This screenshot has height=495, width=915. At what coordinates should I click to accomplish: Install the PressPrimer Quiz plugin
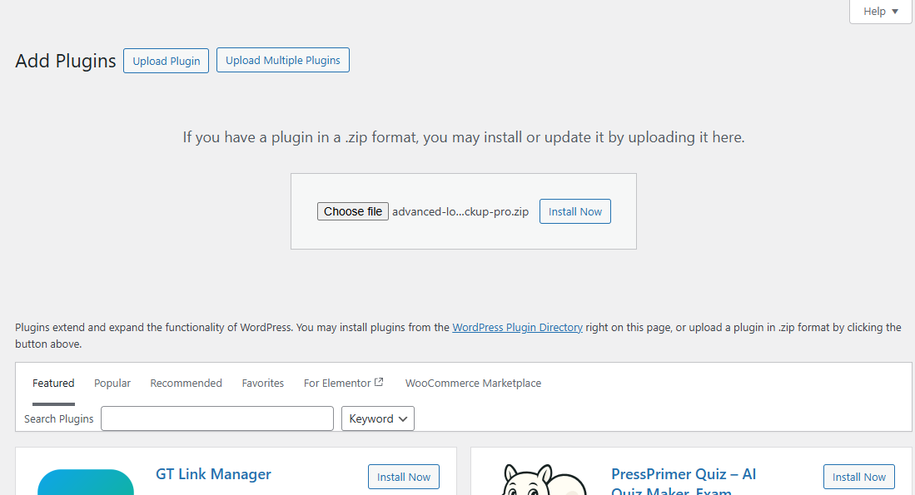[x=859, y=477]
